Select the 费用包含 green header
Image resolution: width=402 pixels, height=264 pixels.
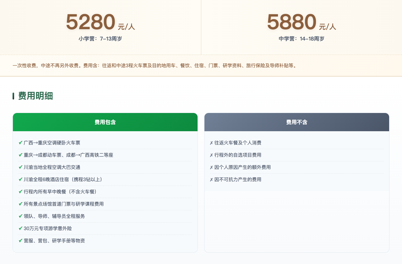point(105,122)
